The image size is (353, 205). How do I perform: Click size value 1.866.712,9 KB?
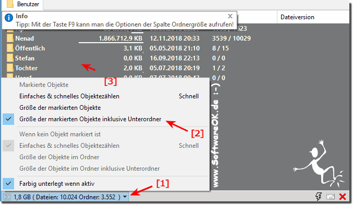(120, 39)
